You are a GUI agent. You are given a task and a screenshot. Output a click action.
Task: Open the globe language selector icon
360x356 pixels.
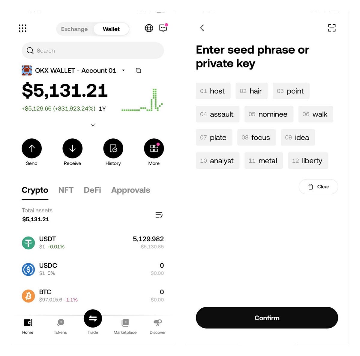[x=149, y=29]
